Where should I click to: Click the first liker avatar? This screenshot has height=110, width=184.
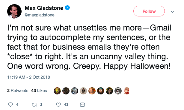pyautogui.click(x=57, y=91)
